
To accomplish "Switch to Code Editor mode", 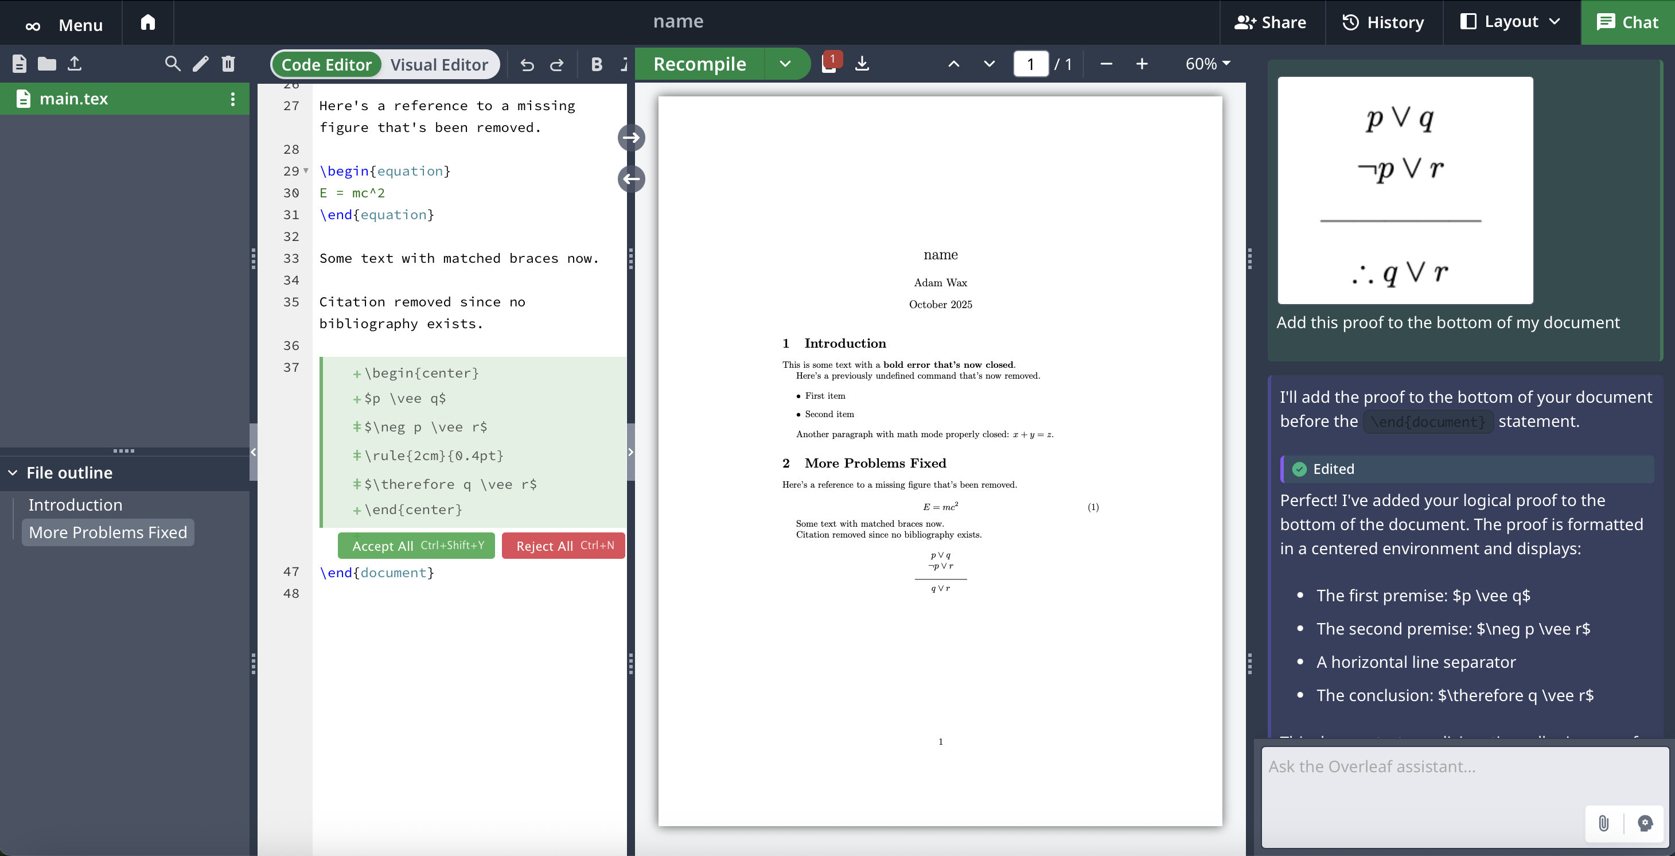I will click(x=326, y=64).
